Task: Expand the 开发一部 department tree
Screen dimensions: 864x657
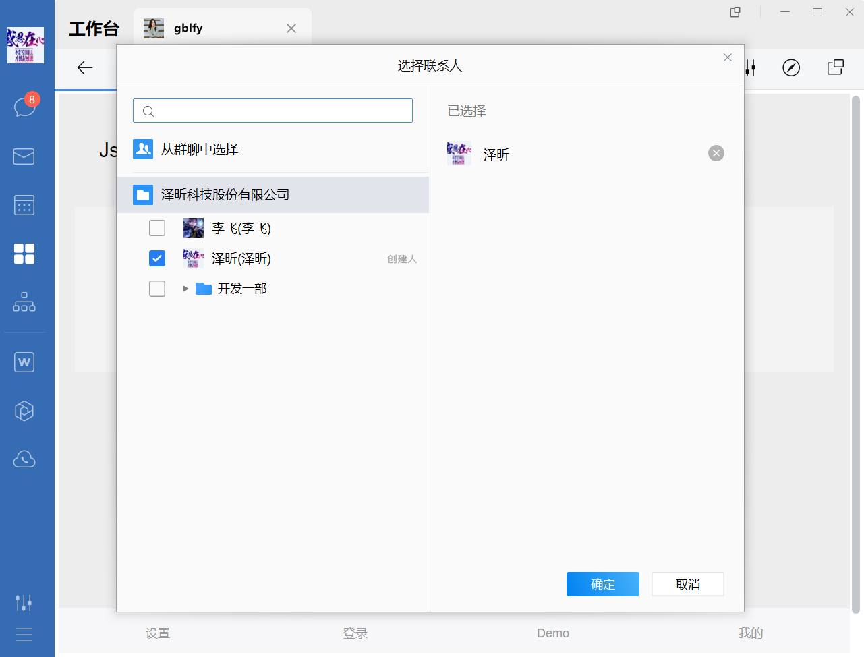Action: point(185,289)
